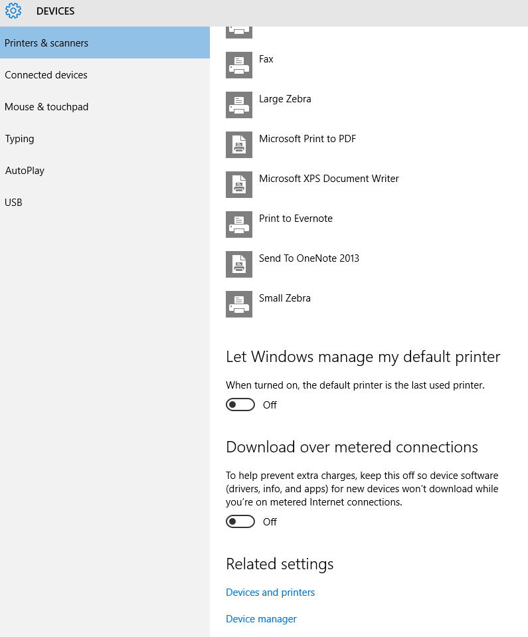The height and width of the screenshot is (637, 528).
Task: Go to Mouse & touchpad settings
Action: pyautogui.click(x=46, y=107)
